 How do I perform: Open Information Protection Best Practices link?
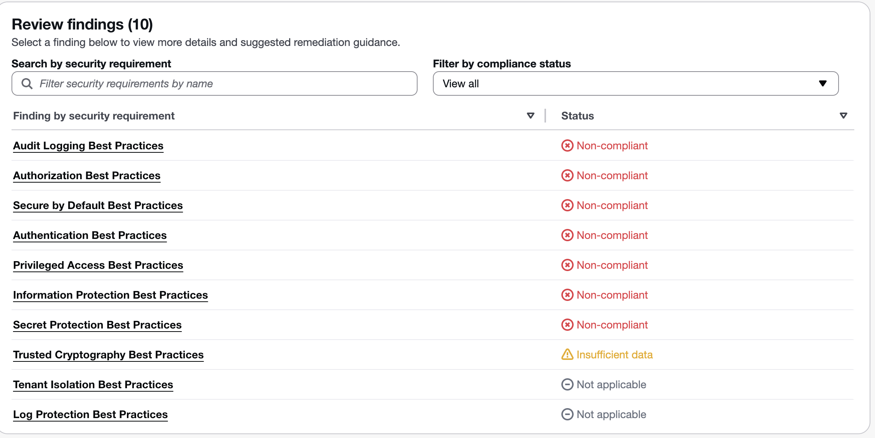coord(110,295)
